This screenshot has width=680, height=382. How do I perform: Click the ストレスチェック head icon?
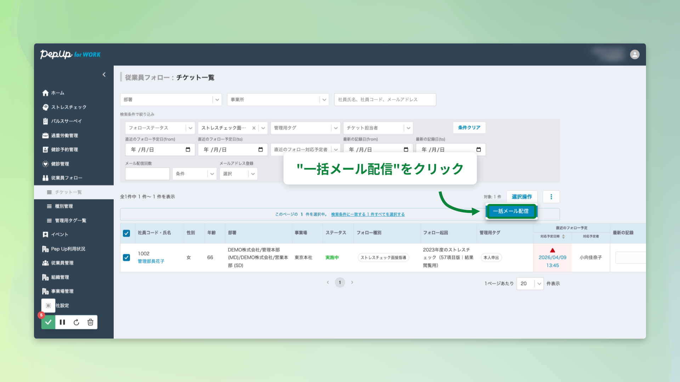click(x=45, y=107)
